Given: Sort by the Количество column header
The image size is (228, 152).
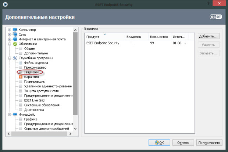Looking at the screenshot, I should coord(160,37).
